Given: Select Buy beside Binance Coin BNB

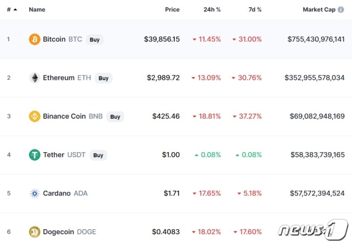Looking at the screenshot, I should coord(115,117).
